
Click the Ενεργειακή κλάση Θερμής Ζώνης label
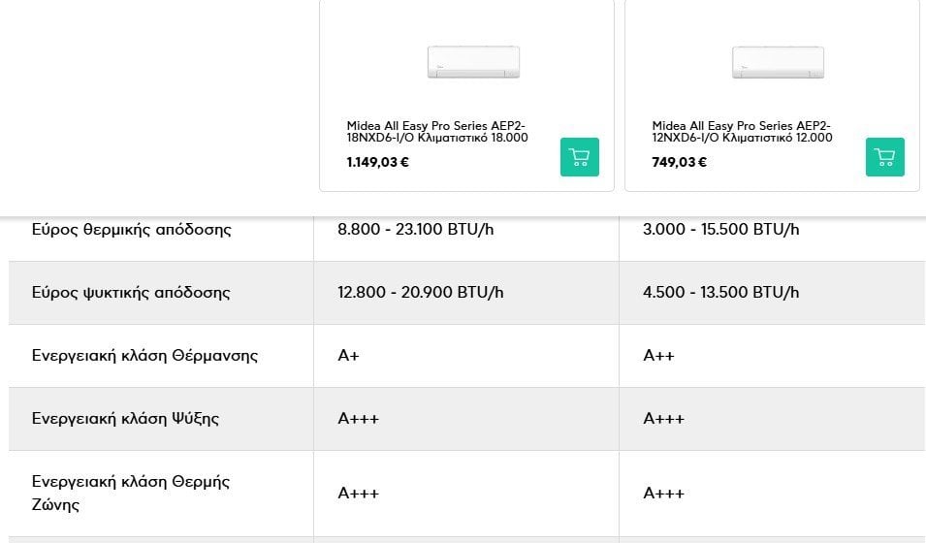point(131,493)
